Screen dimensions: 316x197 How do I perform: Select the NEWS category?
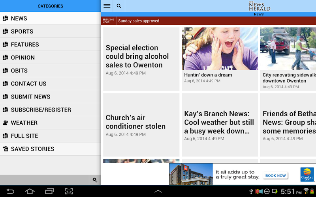[x=51, y=18]
